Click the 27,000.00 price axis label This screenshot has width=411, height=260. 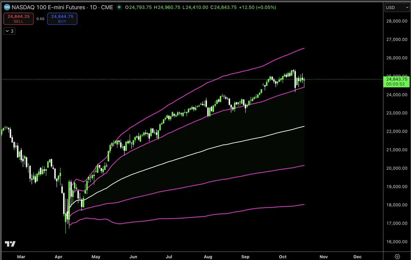pyautogui.click(x=397, y=39)
